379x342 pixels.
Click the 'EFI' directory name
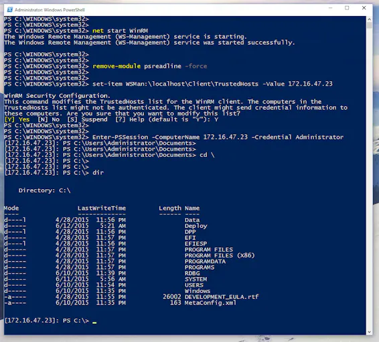click(190, 237)
